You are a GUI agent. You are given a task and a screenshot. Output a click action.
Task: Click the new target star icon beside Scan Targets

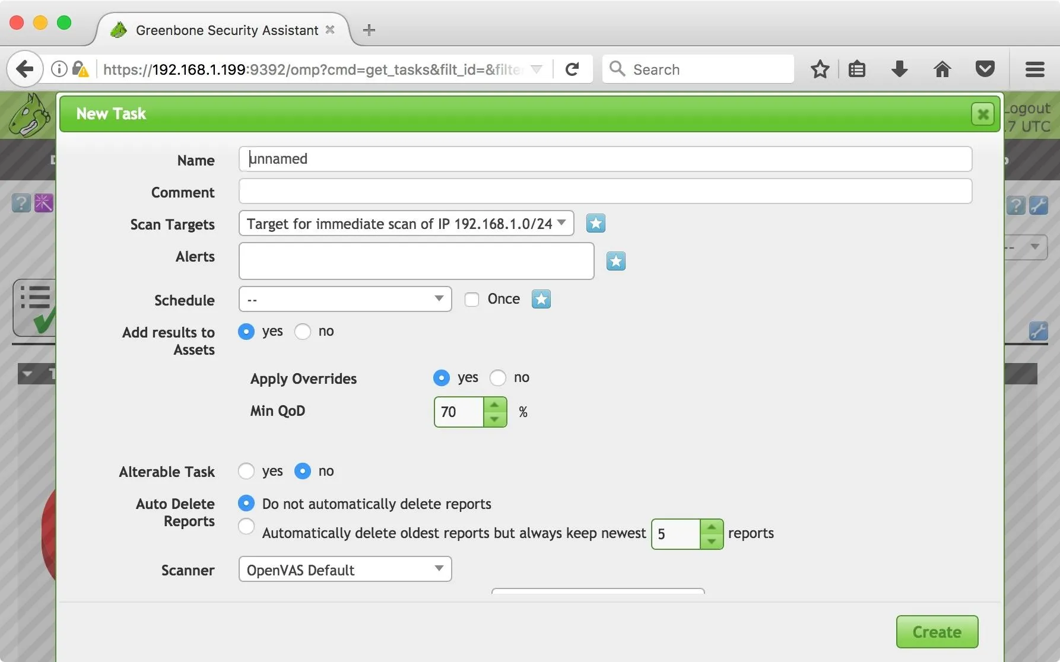coord(596,224)
